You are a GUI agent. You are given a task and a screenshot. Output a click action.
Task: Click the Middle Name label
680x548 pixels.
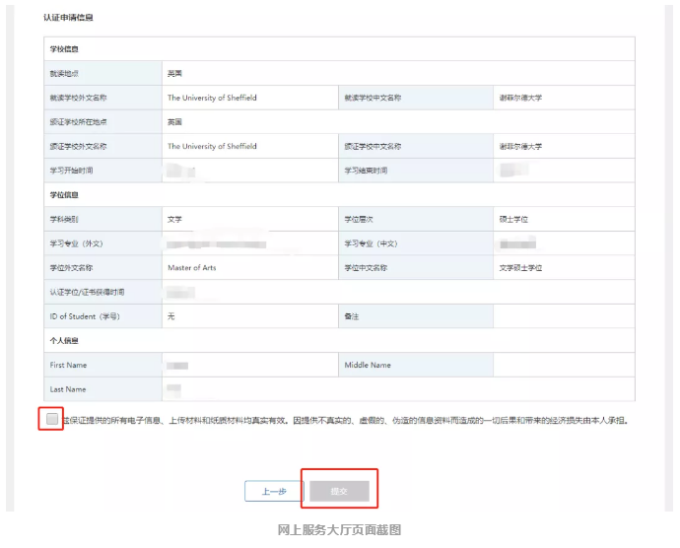click(368, 365)
